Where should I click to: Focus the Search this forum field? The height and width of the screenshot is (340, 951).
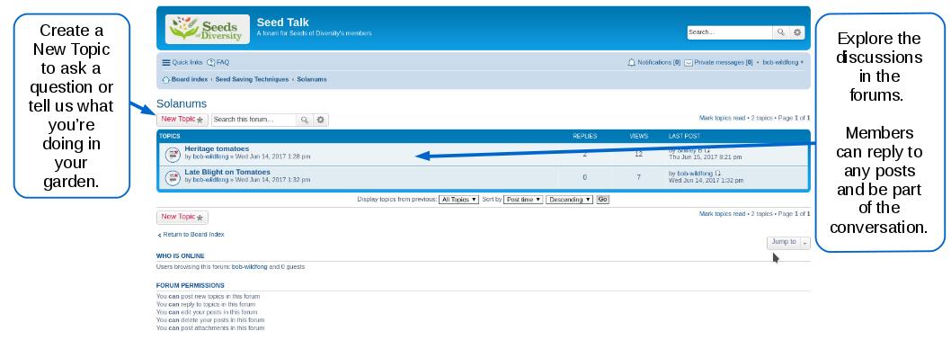253,121
